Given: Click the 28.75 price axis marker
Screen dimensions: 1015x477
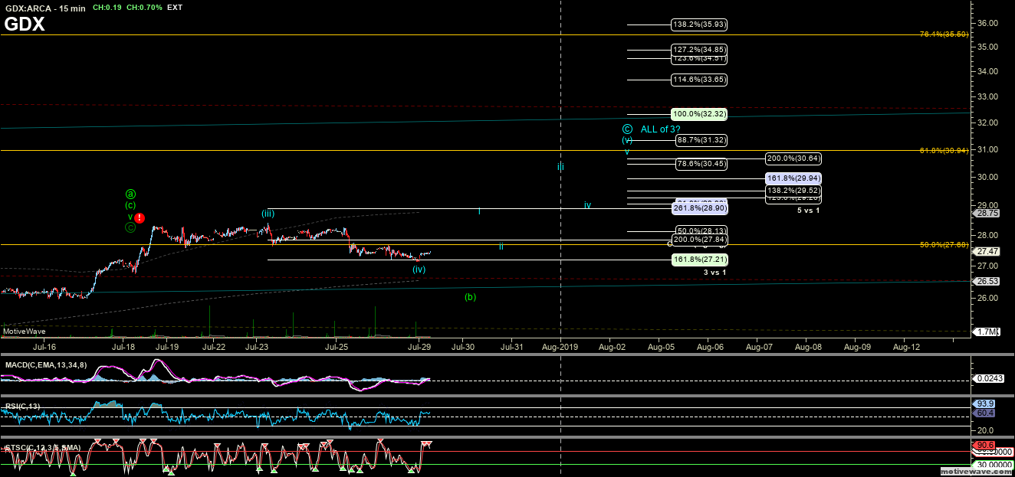Looking at the screenshot, I should 988,214.
